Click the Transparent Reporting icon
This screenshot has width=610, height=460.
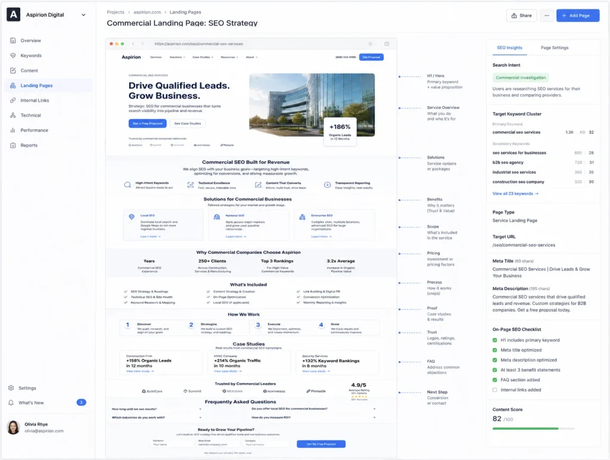point(327,185)
